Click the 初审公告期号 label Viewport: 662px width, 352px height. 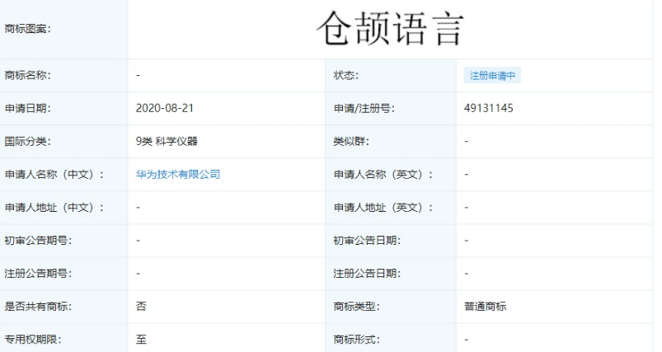[x=38, y=240]
